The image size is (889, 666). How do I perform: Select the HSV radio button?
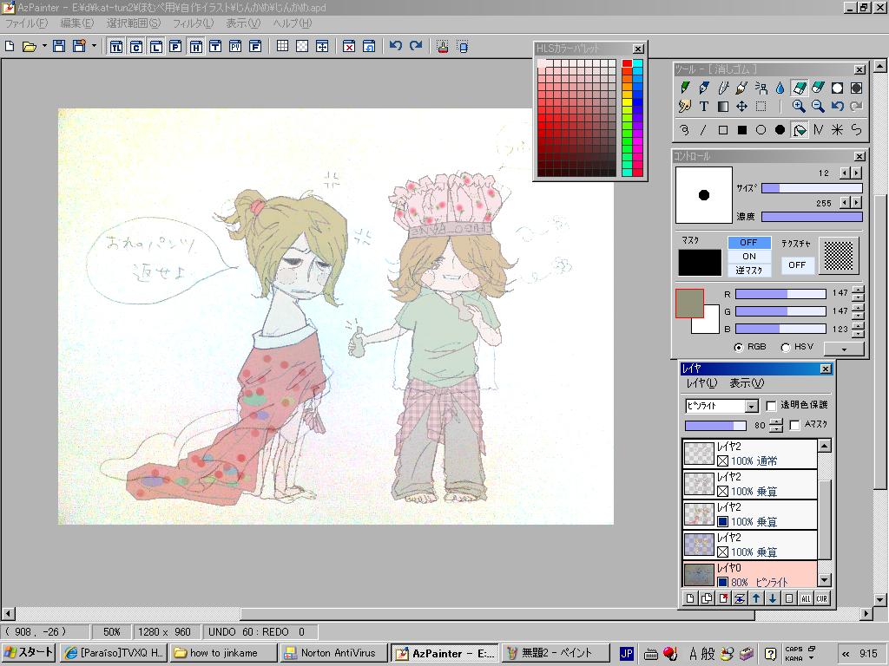786,347
